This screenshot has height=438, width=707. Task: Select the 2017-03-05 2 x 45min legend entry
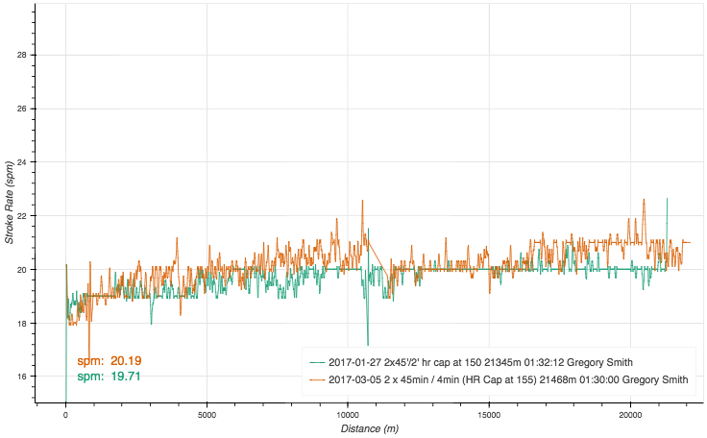click(x=508, y=380)
